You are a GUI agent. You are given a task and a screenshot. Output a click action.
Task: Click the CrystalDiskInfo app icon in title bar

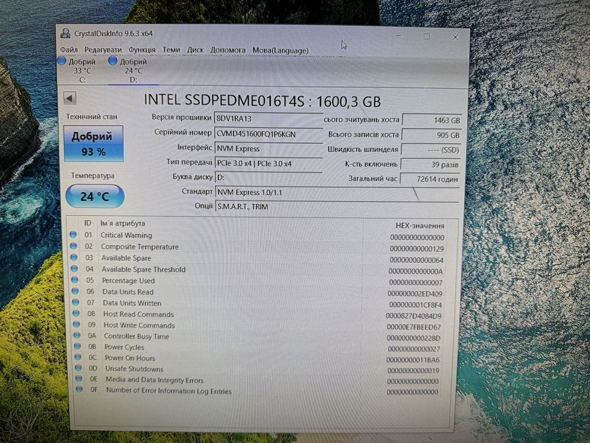click(65, 33)
